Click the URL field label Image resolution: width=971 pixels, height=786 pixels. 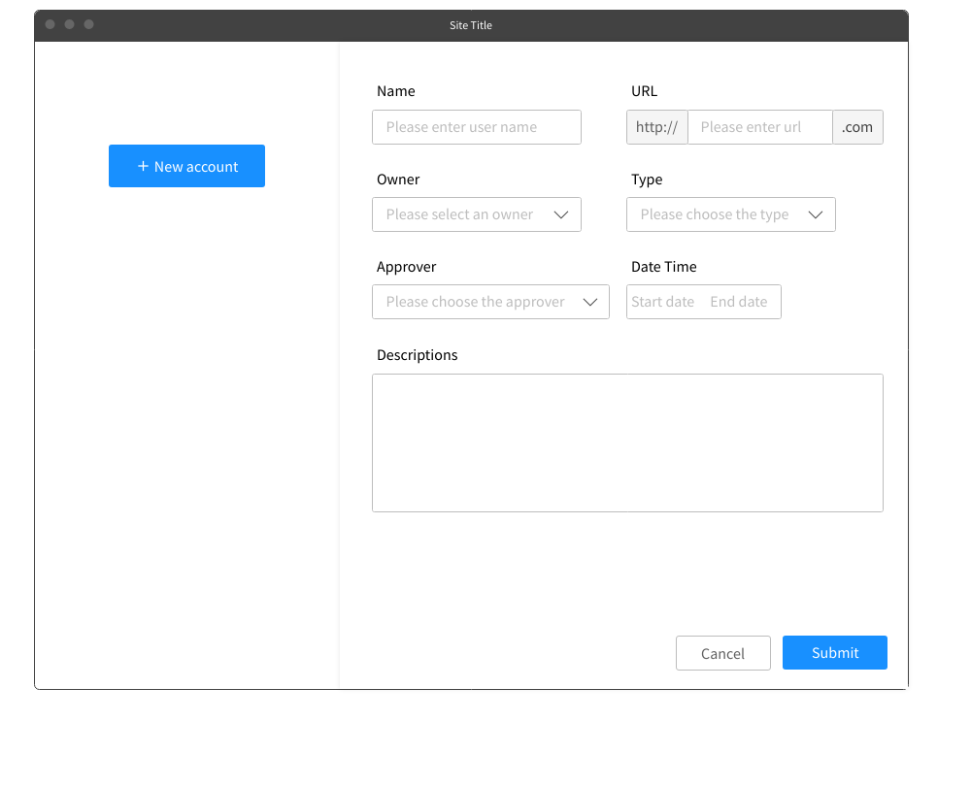pos(644,91)
